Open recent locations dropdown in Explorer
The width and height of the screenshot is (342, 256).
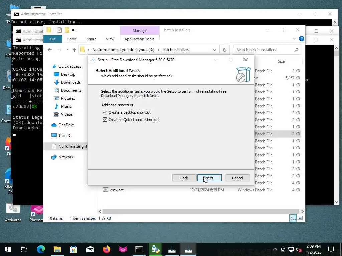coord(67,50)
